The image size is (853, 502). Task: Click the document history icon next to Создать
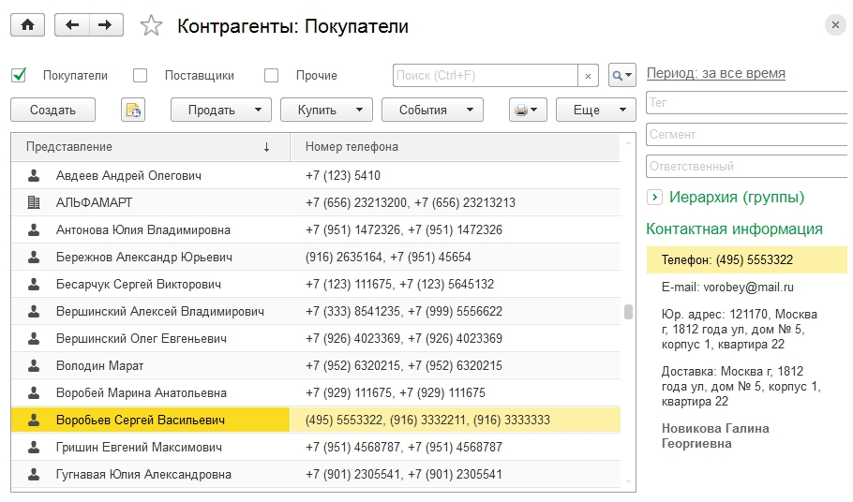pyautogui.click(x=133, y=110)
